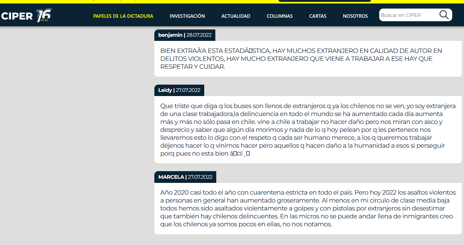Open the Nosotros page
This screenshot has width=464, height=245.
[355, 16]
